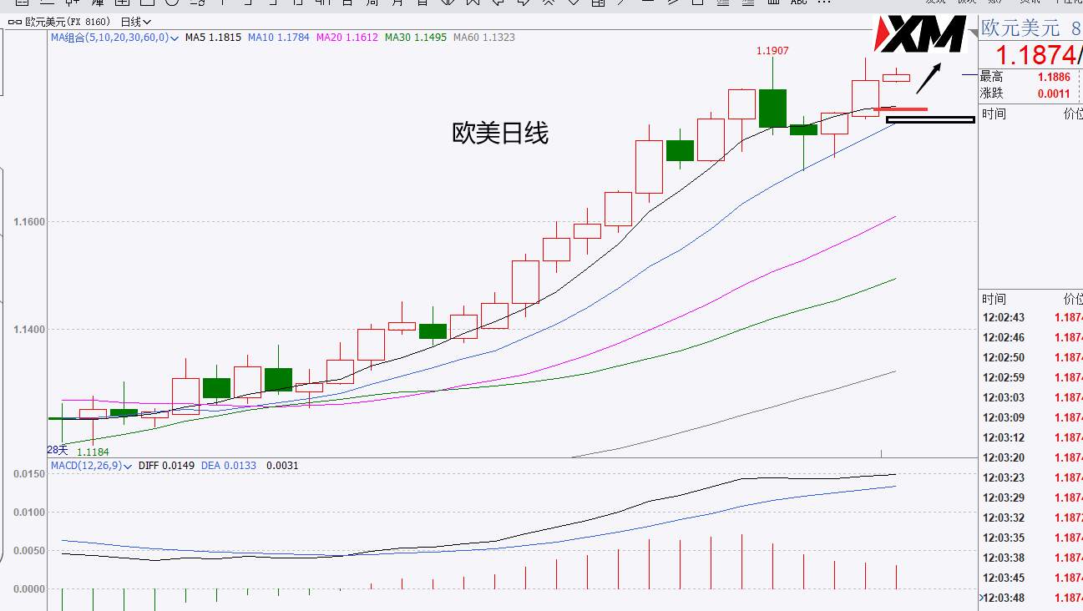Screen dimensions: 1083x611
Task: Click the 涨跌 value 0.0011
Action: pos(1054,93)
